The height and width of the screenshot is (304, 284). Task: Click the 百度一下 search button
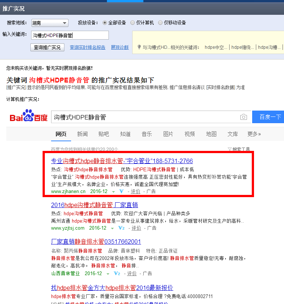point(268,117)
